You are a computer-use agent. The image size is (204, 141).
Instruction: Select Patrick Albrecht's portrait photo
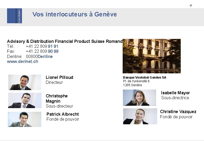(25, 119)
